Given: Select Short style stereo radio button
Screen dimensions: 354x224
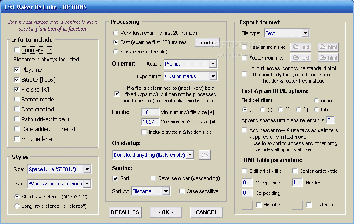Looking at the screenshot, I should click(x=17, y=197).
